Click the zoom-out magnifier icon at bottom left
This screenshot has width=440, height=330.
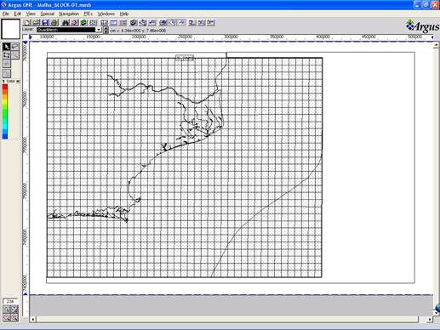(7, 317)
